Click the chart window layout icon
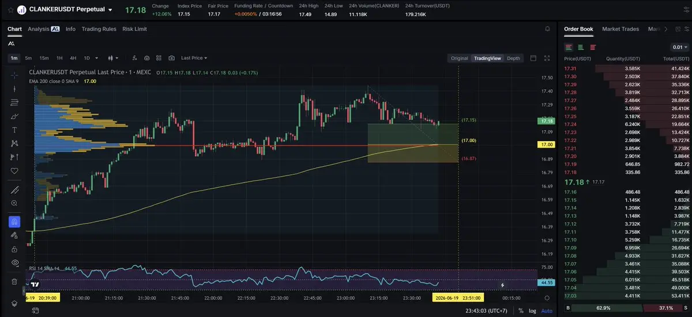The height and width of the screenshot is (317, 692). (533, 58)
